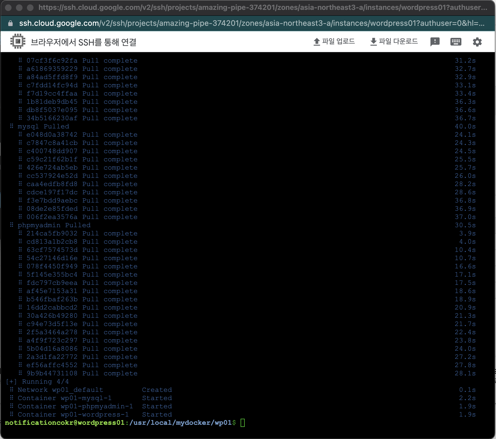Click the 28.1s timing value
The height and width of the screenshot is (439, 496).
[x=465, y=373]
